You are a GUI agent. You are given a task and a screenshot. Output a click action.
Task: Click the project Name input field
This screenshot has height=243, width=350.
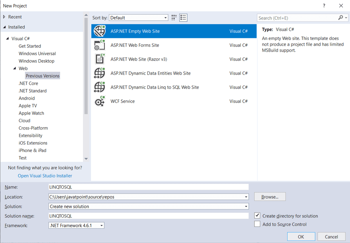(x=148, y=187)
